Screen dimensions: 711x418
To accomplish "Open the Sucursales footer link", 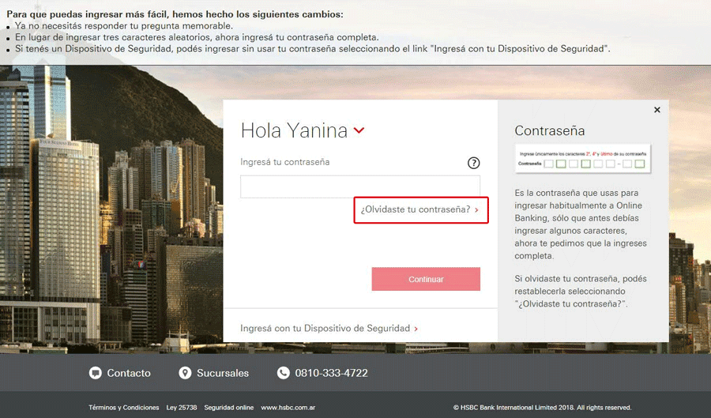I will point(223,373).
